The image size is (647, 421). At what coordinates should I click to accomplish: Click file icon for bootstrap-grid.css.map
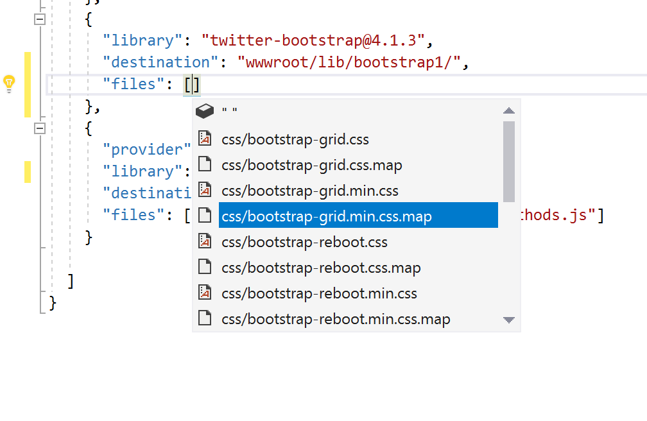[x=205, y=164]
